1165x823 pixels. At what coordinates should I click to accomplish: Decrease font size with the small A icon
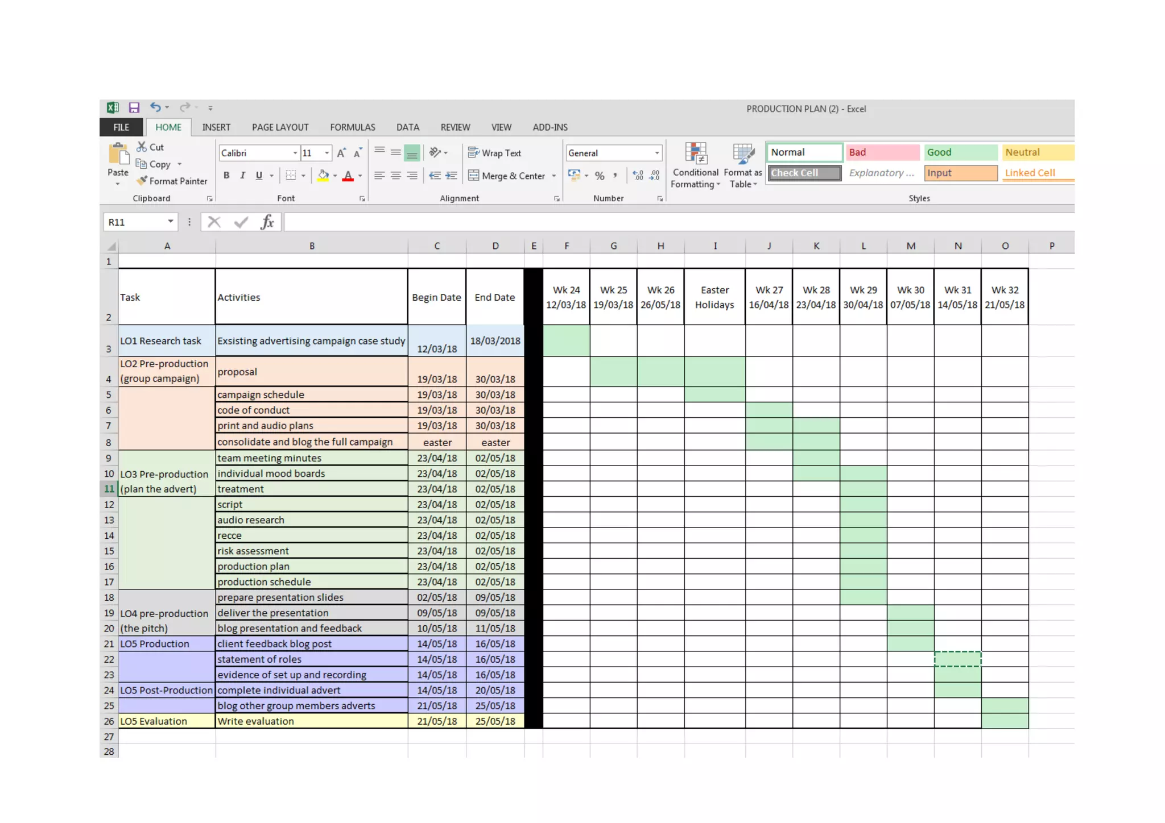click(x=357, y=153)
